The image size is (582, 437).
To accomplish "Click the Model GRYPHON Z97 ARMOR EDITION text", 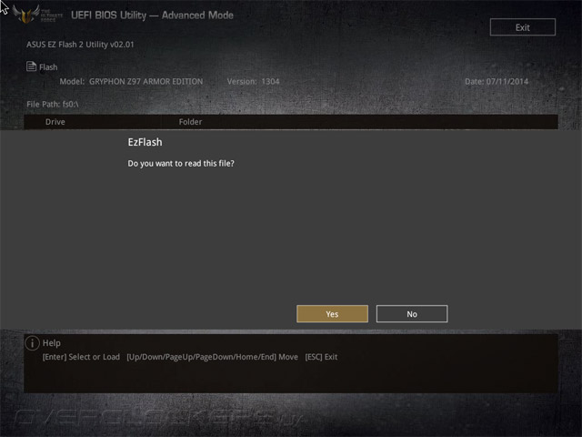I will (131, 81).
